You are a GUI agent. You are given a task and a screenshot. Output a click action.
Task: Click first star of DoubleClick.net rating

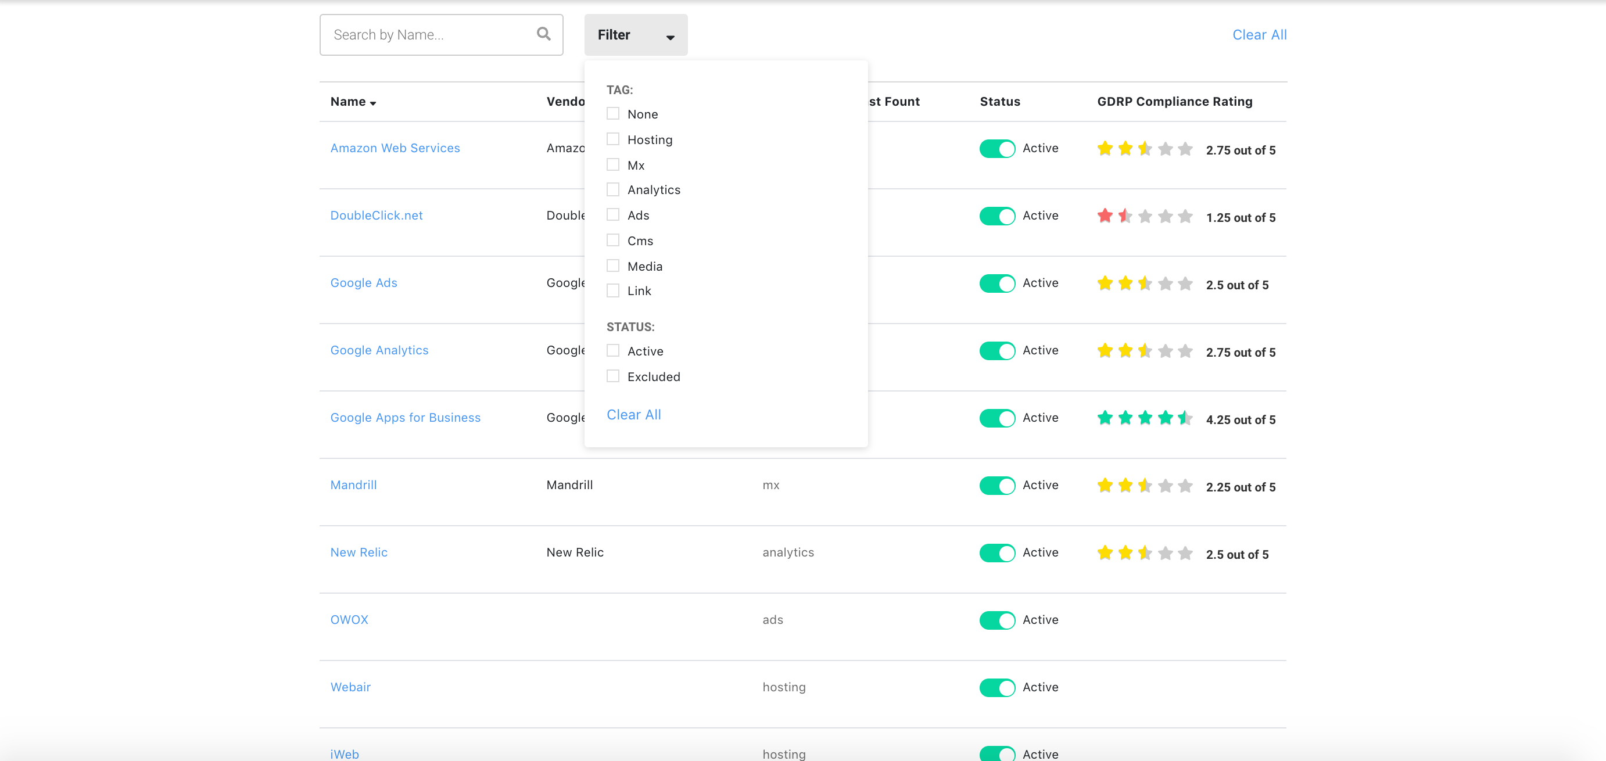point(1105,216)
